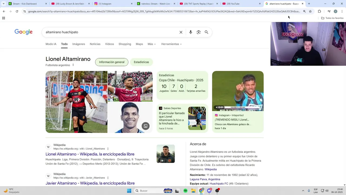
Task: Go to the Google logo homepage
Action: click(24, 32)
